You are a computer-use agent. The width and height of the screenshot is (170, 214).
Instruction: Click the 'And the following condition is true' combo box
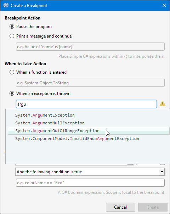90,172
